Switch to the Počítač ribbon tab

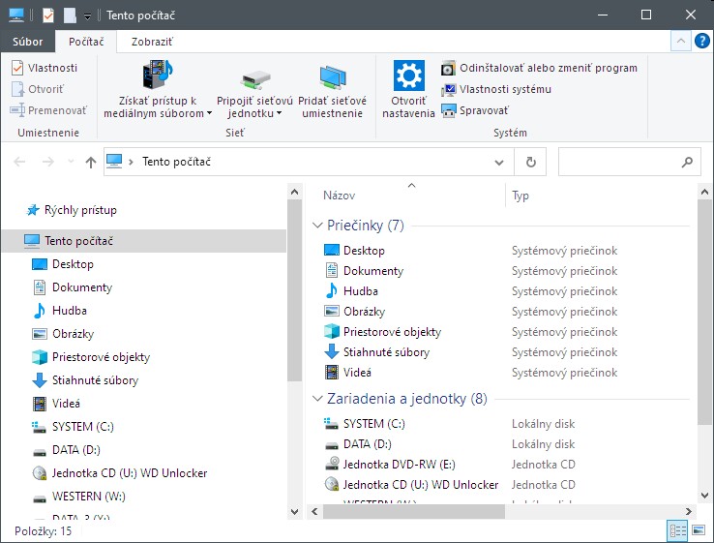pyautogui.click(x=86, y=42)
